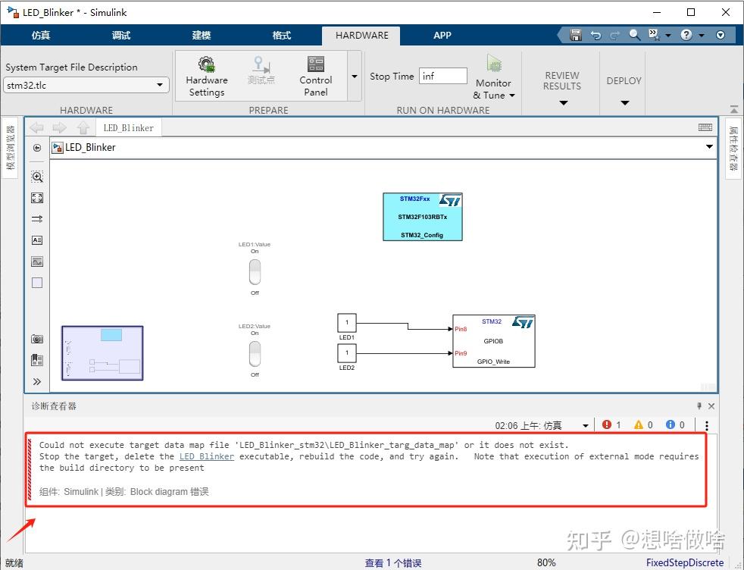Pin the Diagnostic Viewer panel

click(701, 406)
